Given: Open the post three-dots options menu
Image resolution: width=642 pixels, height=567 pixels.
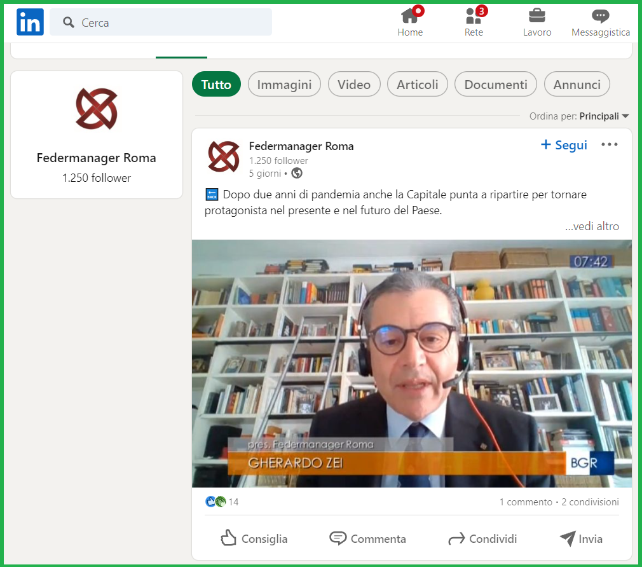Looking at the screenshot, I should pyautogui.click(x=609, y=144).
